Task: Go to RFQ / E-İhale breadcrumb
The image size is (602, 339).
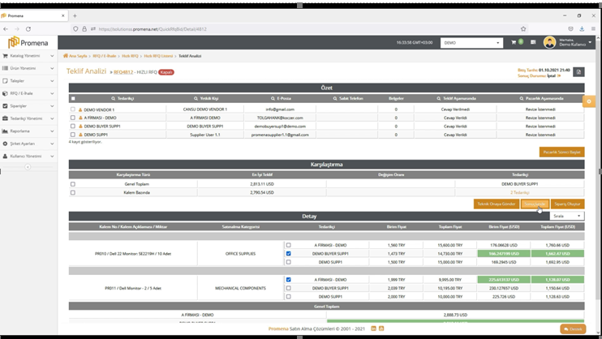Action: click(105, 56)
